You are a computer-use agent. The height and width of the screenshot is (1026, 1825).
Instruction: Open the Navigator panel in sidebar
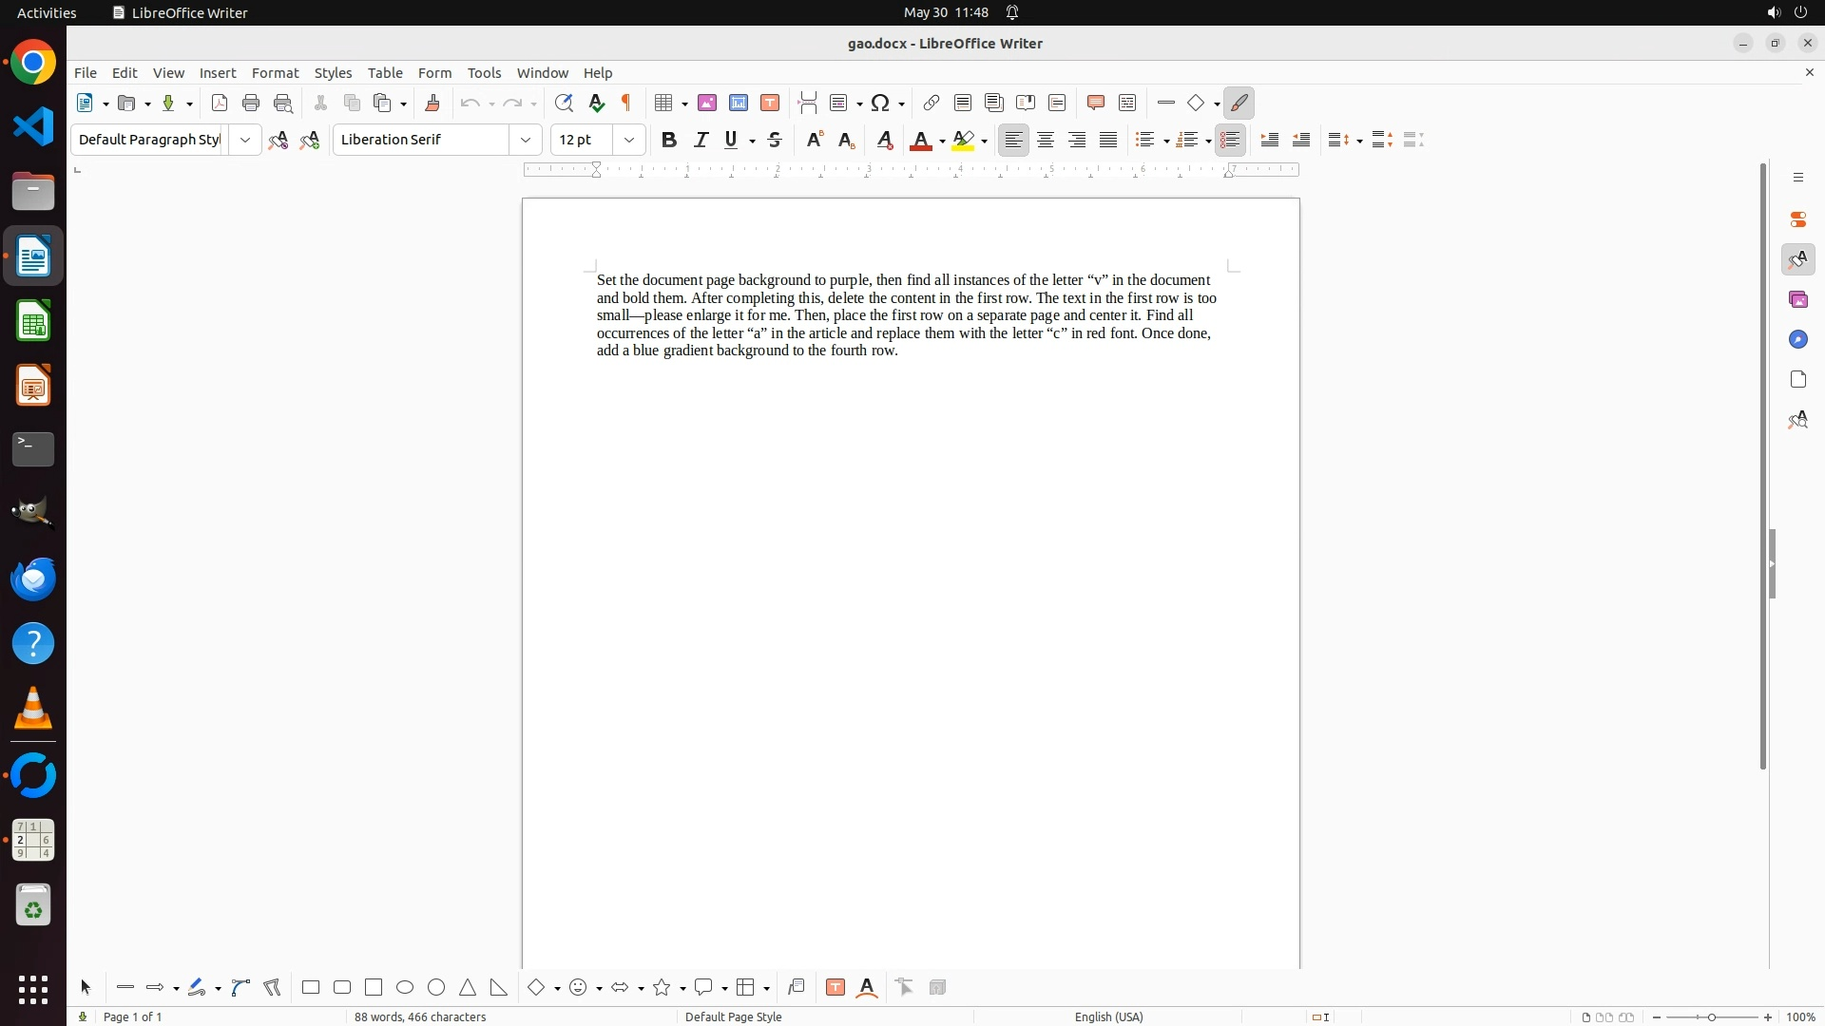[x=1797, y=339]
